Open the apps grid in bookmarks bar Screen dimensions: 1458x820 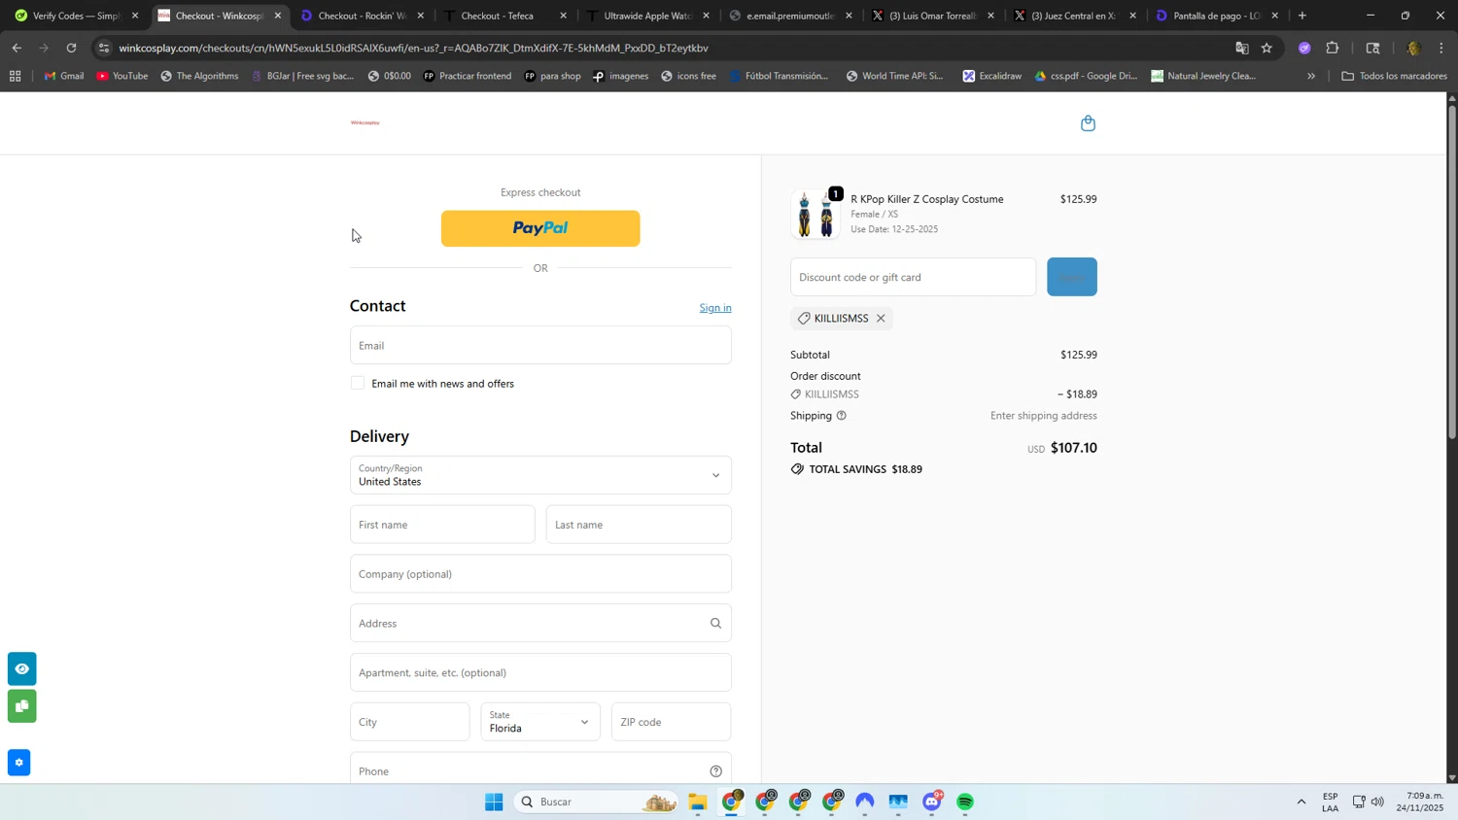coord(15,76)
